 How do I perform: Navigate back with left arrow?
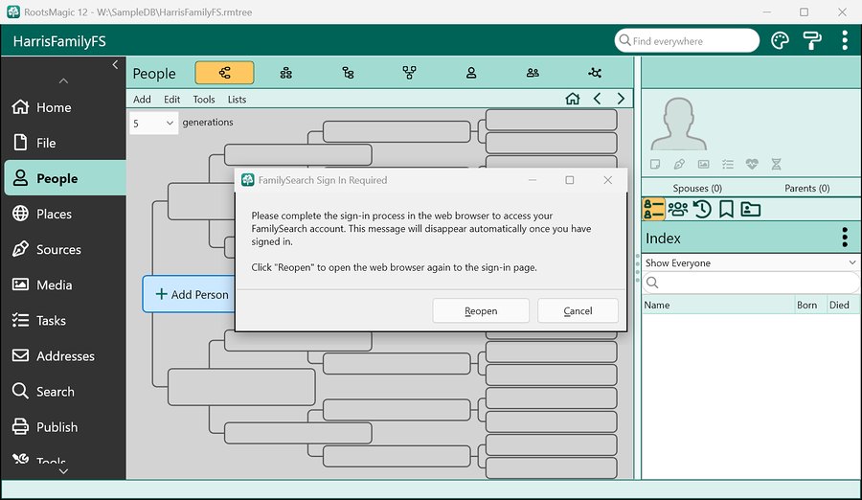click(x=597, y=99)
